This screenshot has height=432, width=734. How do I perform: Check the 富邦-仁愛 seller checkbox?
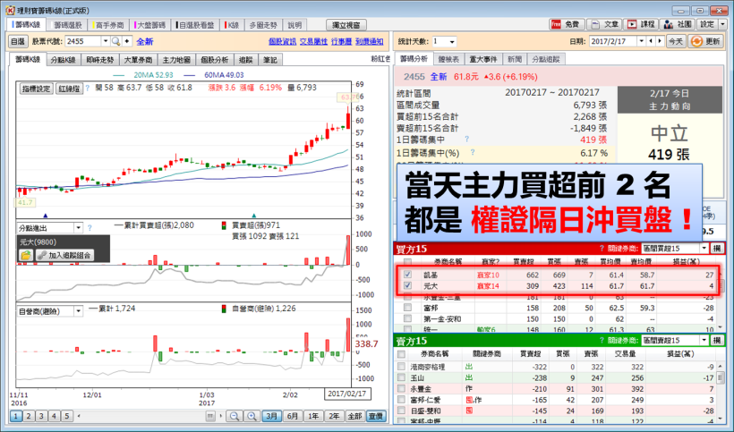pos(401,399)
